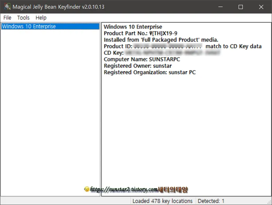Screen dimensions: 272x205
Task: Click 'Loaded 478 key locations' status entry
Action: pyautogui.click(x=163, y=201)
